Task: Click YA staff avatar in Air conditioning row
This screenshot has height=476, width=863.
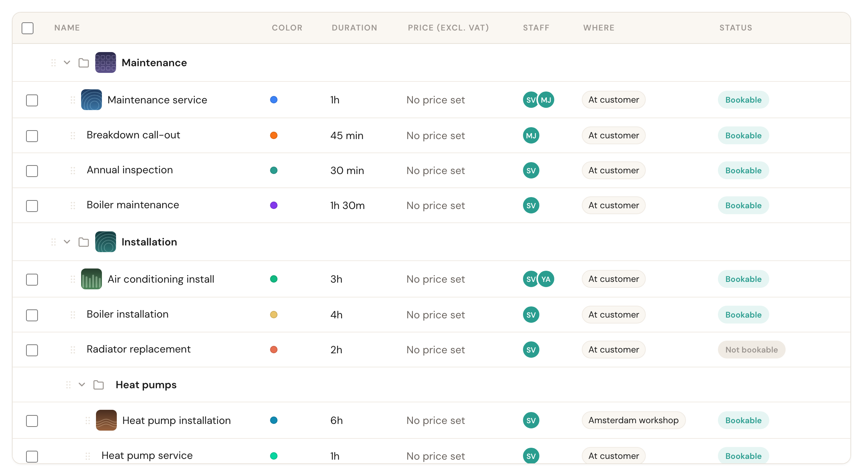Action: coord(546,279)
